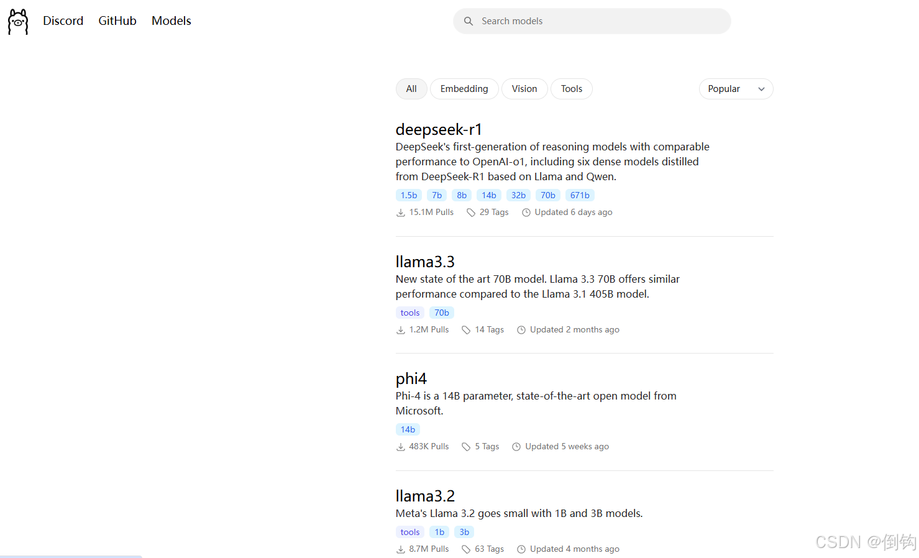Click the llama3.2 description text

519,513
